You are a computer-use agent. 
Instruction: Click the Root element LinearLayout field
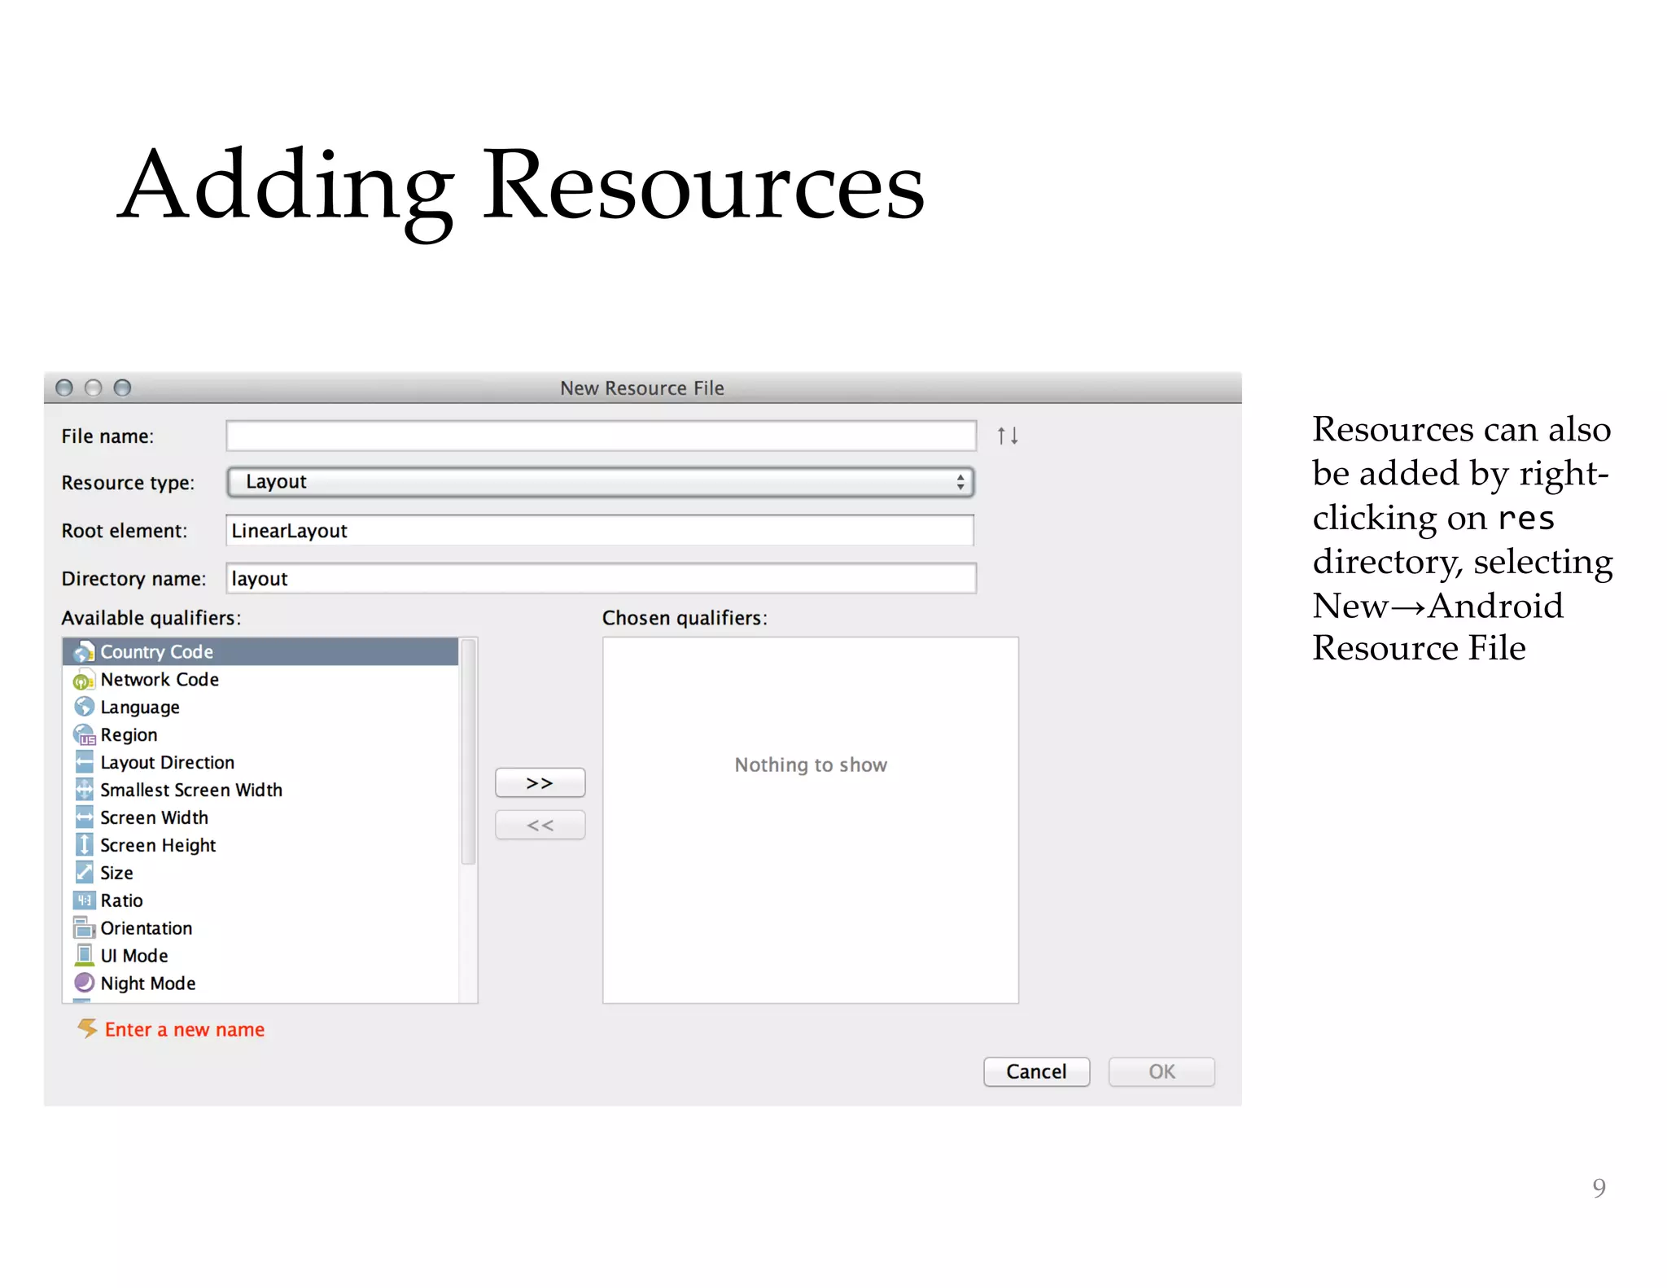click(x=600, y=530)
